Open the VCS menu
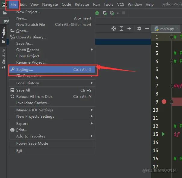 point(121,5)
